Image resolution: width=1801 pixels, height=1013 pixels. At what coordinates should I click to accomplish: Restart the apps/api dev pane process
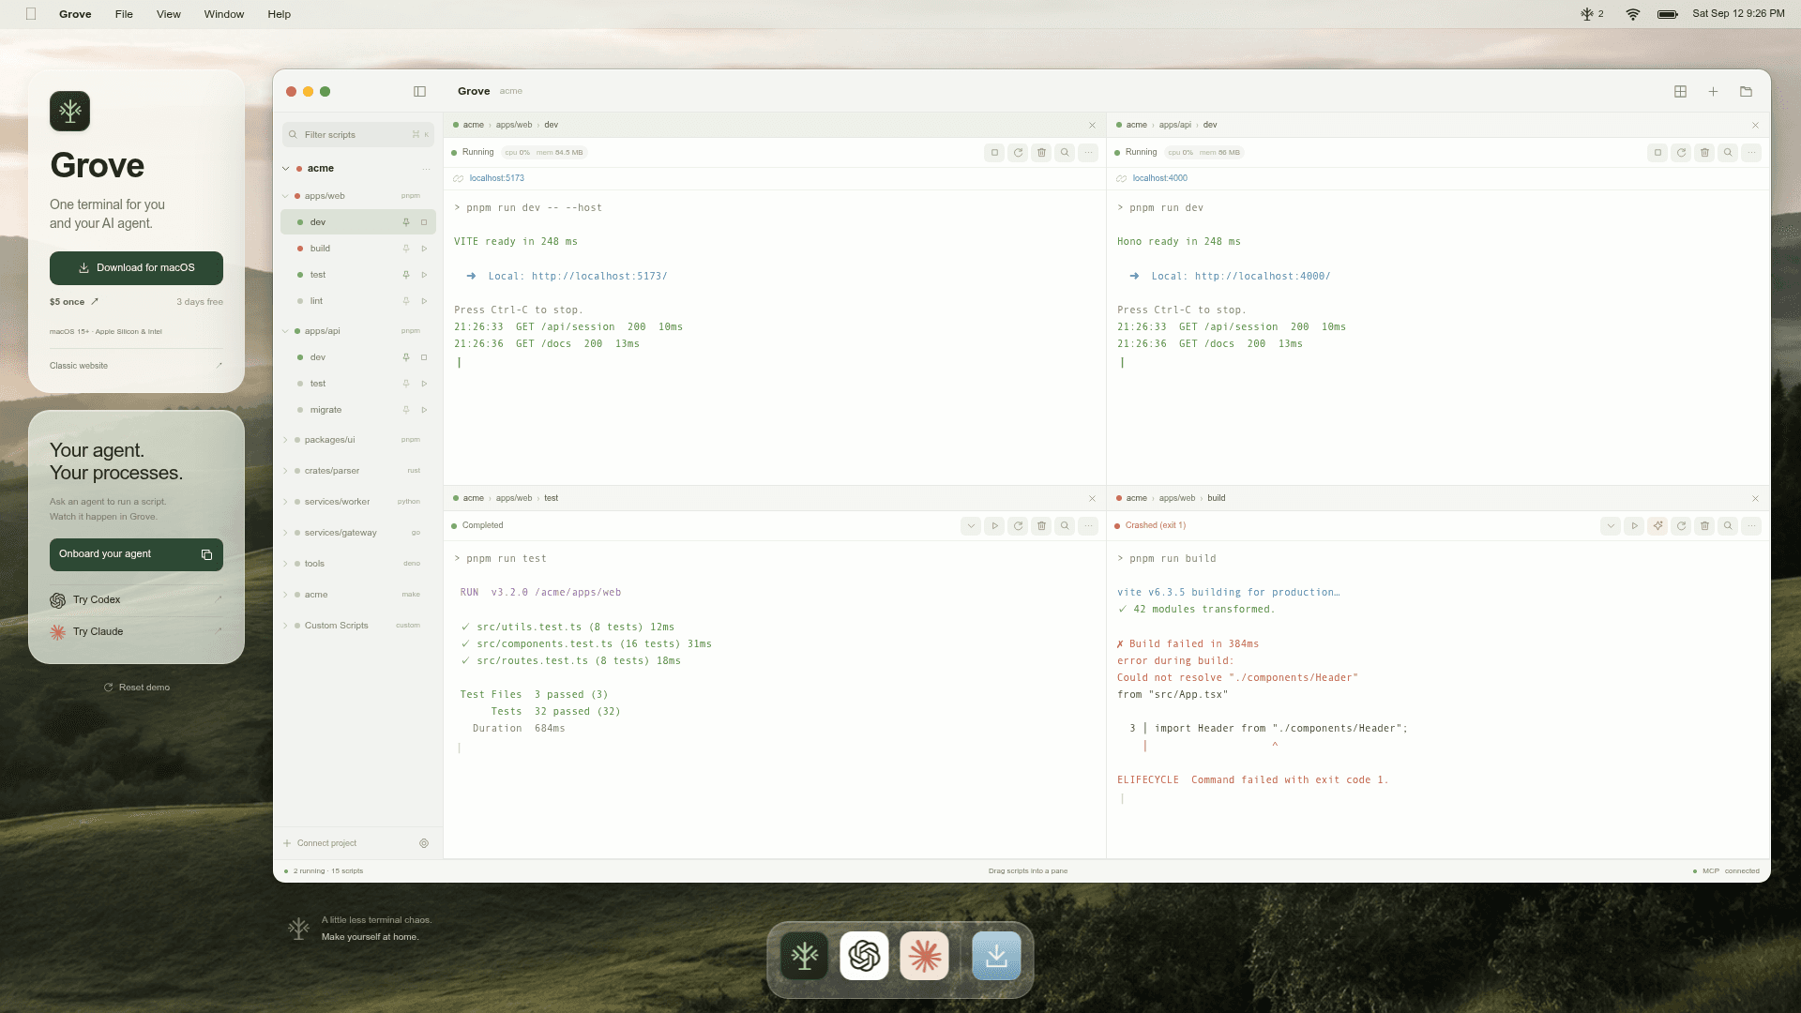tap(1681, 152)
